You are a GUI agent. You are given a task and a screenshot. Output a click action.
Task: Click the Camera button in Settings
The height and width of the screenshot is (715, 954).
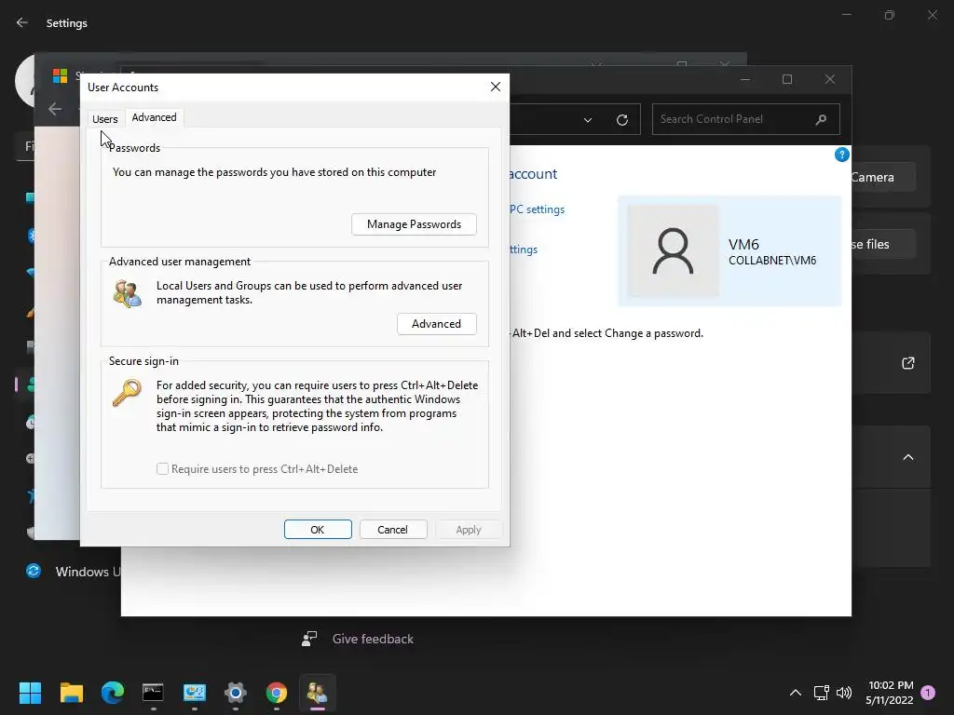(882, 177)
